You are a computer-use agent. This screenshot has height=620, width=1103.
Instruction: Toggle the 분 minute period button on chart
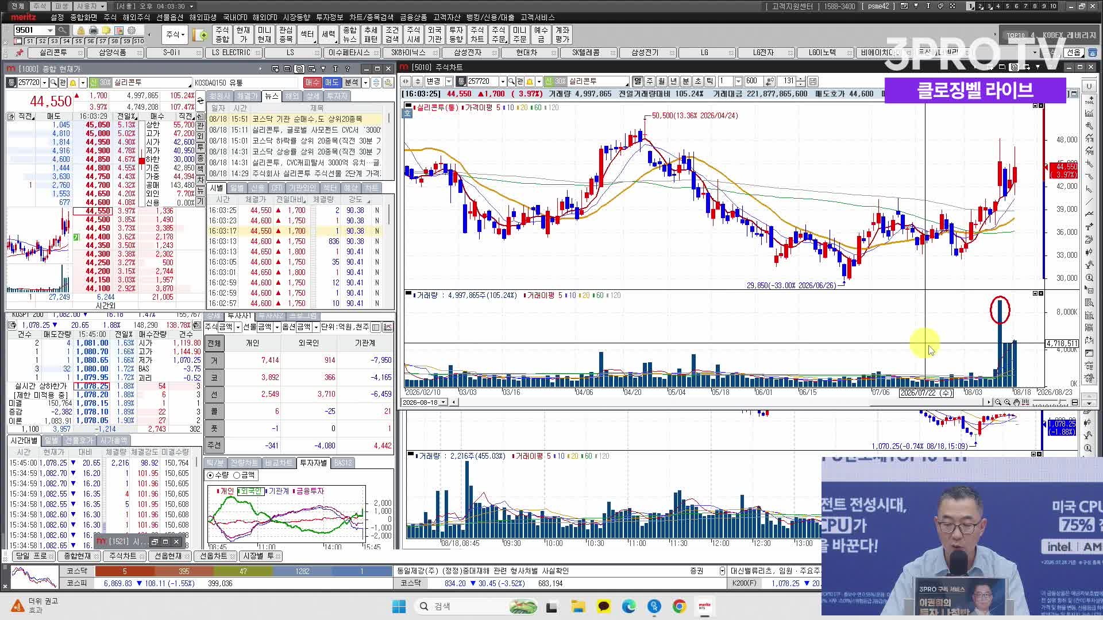tap(685, 82)
